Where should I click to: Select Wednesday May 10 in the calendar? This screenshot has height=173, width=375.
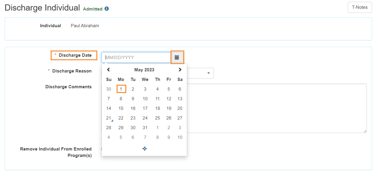point(145,99)
